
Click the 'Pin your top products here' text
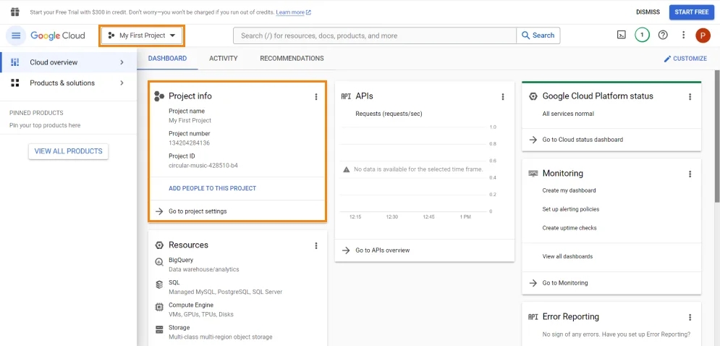(45, 125)
